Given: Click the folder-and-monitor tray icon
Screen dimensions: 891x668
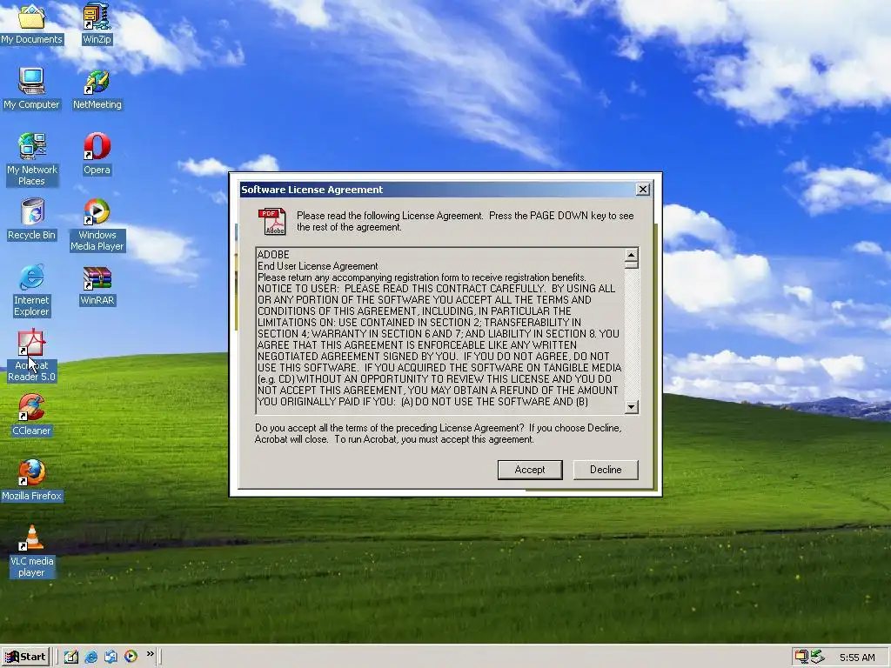Looking at the screenshot, I should [x=801, y=657].
